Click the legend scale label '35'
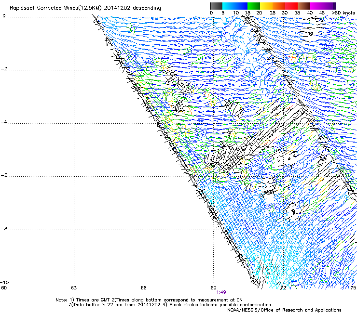This screenshot has width=357, height=313. pos(297,13)
